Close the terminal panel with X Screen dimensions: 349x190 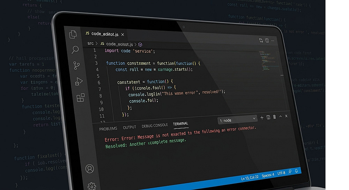point(286,116)
